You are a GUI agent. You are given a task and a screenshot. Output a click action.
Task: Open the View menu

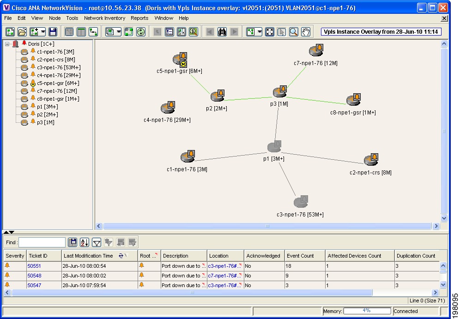pyautogui.click(x=37, y=18)
